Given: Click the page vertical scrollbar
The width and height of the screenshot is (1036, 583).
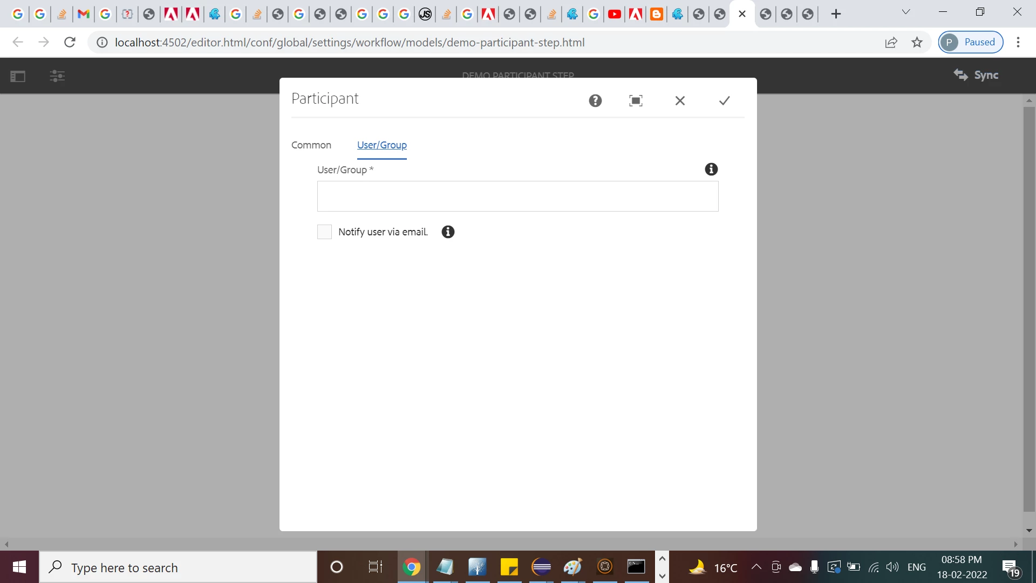Looking at the screenshot, I should pos(1029,308).
